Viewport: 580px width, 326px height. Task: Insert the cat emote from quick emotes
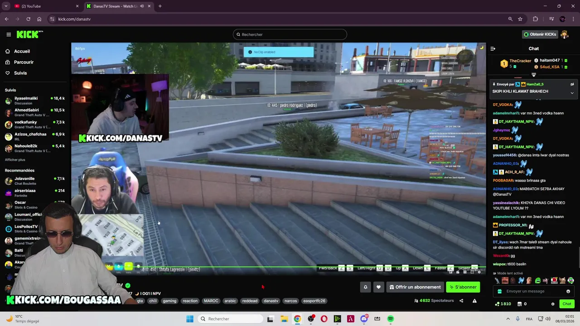tap(562, 281)
